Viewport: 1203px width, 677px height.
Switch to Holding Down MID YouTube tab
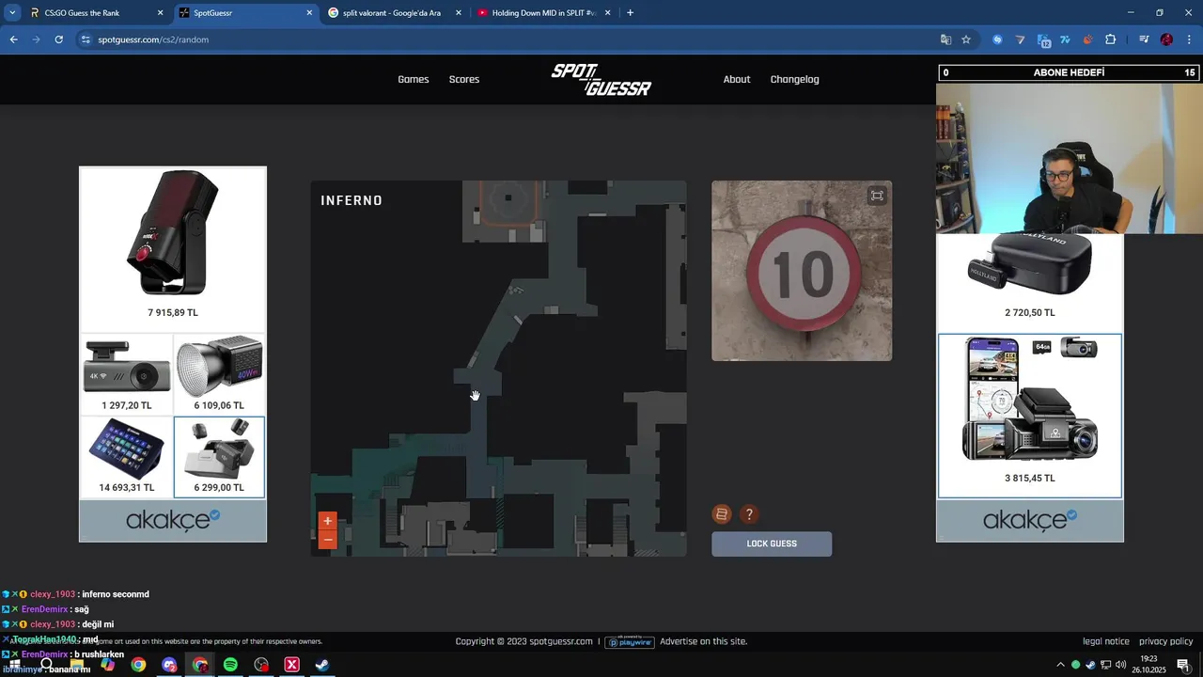click(543, 13)
